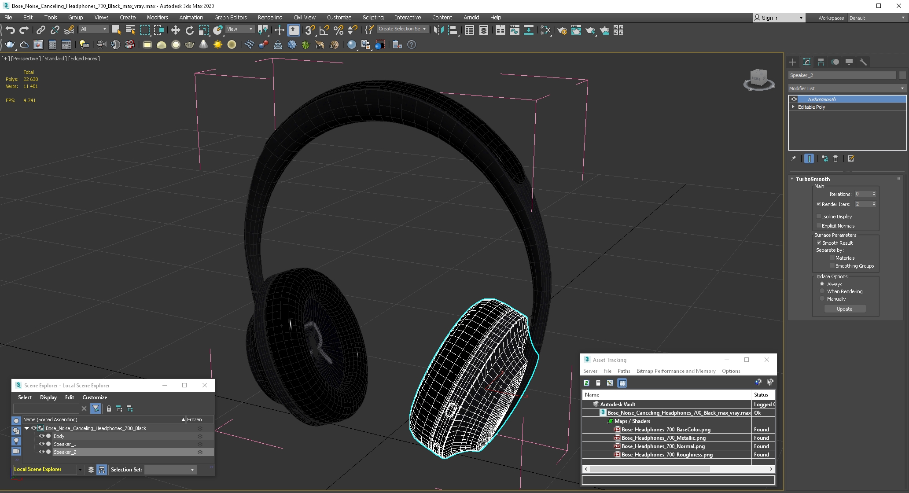The height and width of the screenshot is (493, 909).
Task: Enable Separate by Materials checkbox
Action: click(832, 258)
